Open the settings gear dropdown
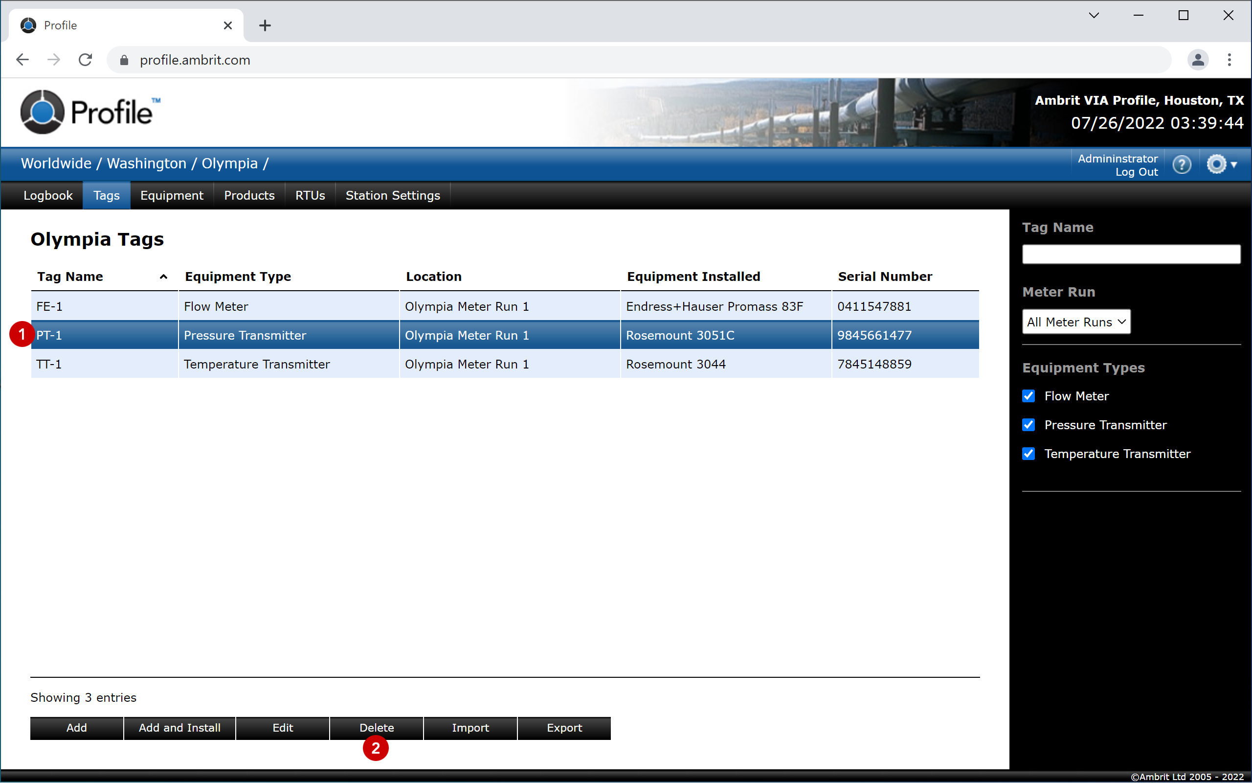This screenshot has height=783, width=1252. pos(1222,165)
